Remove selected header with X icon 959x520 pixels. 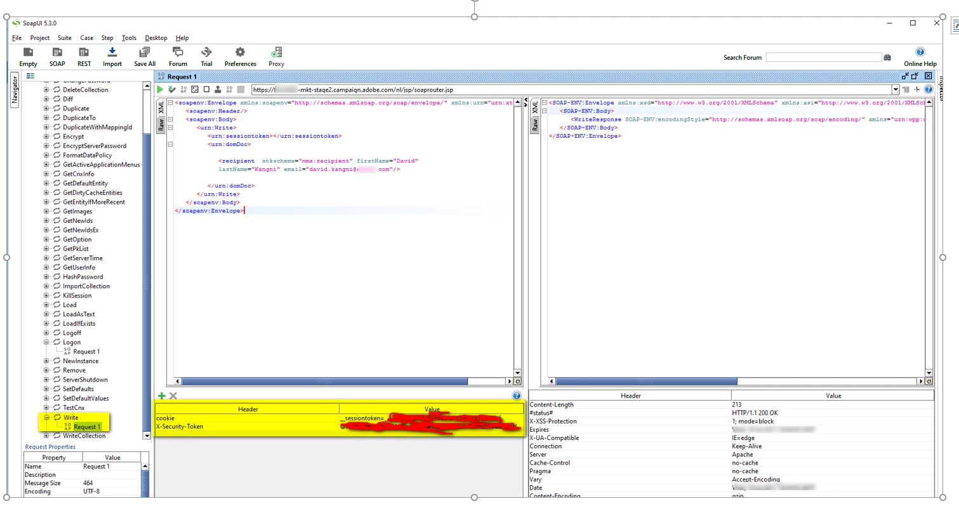(173, 396)
